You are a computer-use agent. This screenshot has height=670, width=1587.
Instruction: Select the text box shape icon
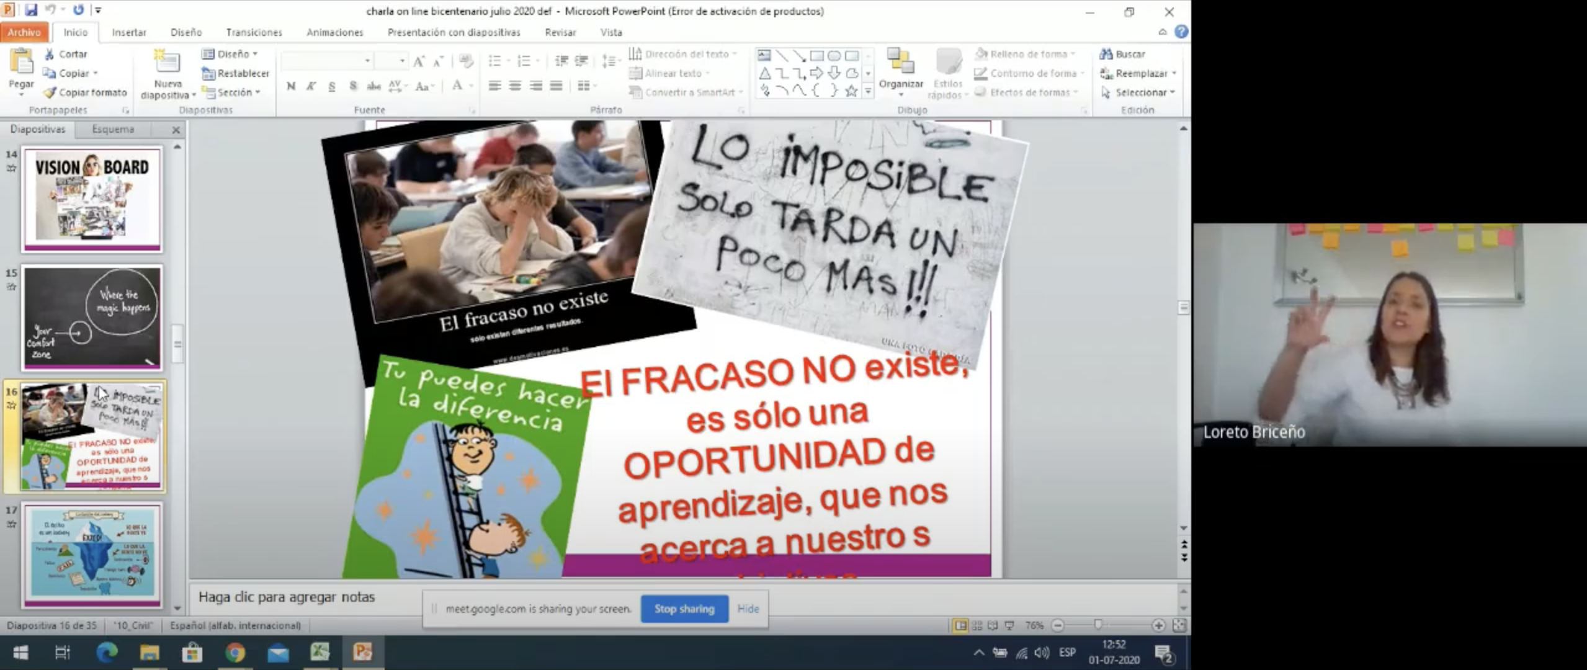[x=764, y=55]
